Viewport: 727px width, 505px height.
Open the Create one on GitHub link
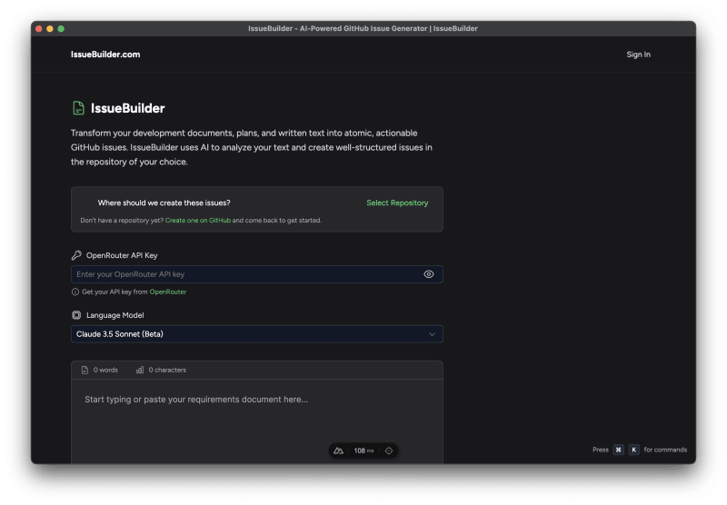(197, 220)
